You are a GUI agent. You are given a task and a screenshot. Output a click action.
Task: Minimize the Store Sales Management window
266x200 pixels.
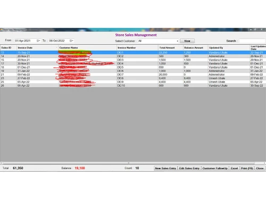point(251,30)
